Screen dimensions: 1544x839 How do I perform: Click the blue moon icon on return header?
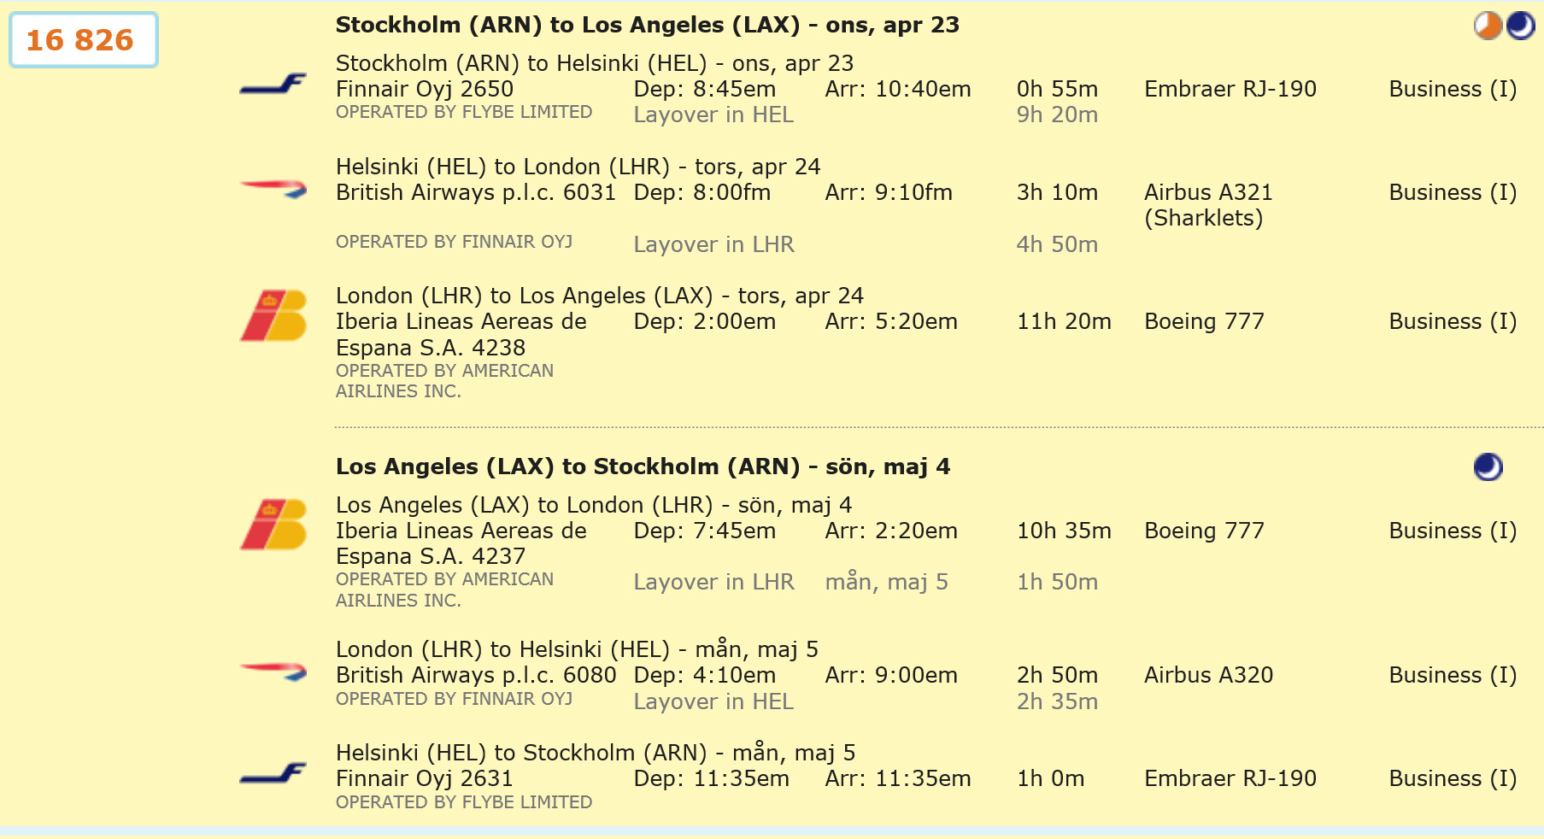(x=1488, y=467)
